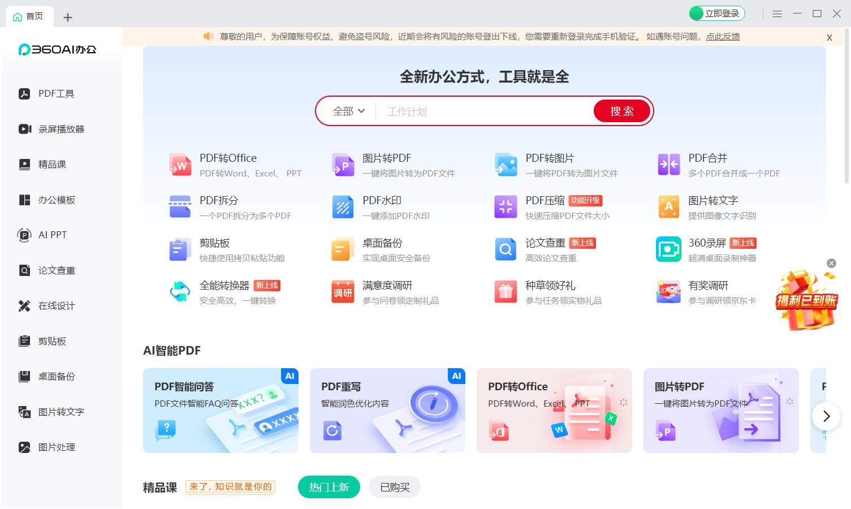The image size is (851, 509).
Task: Launch 全能转换器 tool icon
Action: tap(180, 292)
